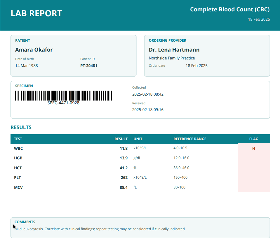
Task: Click PLT reference range 150–400
Action: coord(180,177)
